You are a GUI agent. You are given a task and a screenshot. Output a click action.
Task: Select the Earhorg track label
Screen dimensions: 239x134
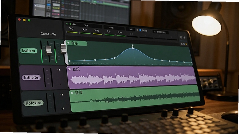point(28,51)
